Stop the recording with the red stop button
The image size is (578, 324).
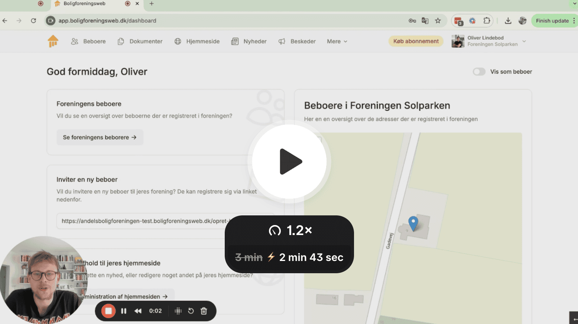coord(108,311)
